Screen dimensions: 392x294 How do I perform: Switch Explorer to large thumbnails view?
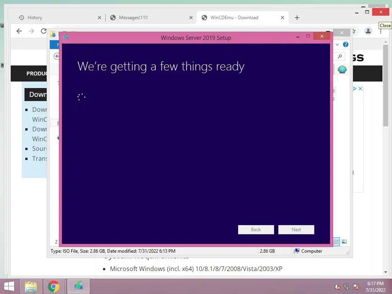344,242
